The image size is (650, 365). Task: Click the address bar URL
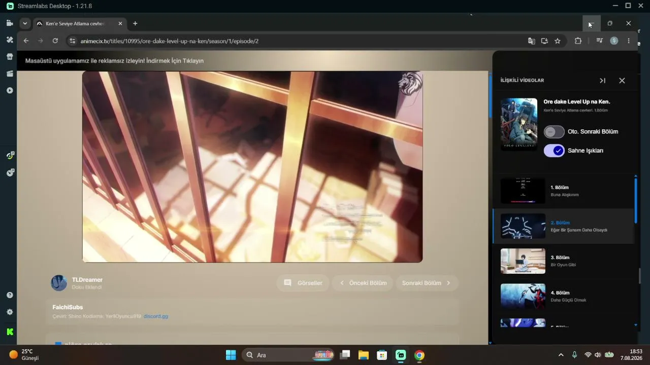(x=170, y=41)
